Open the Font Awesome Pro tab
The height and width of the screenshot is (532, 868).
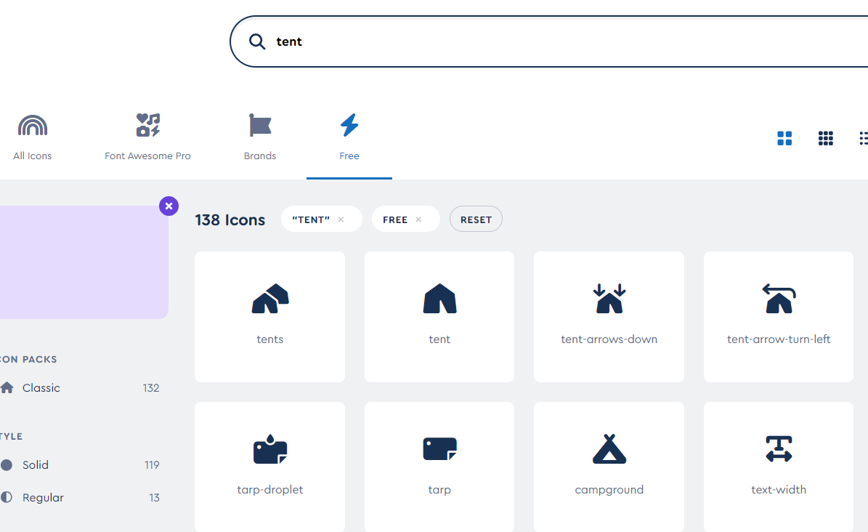point(147,137)
